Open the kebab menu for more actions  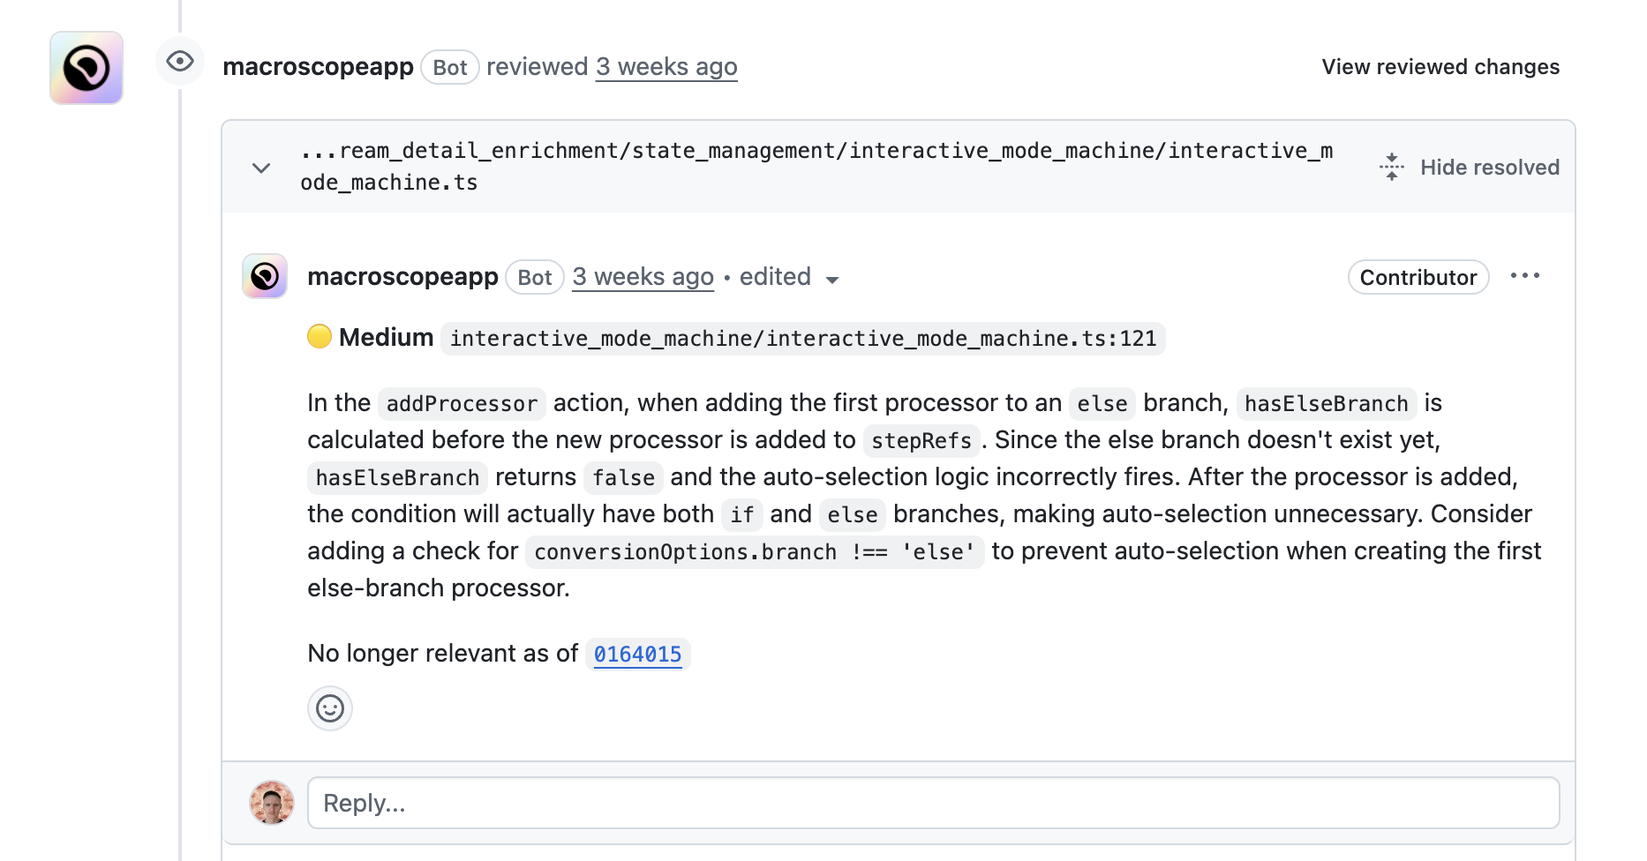point(1526,275)
